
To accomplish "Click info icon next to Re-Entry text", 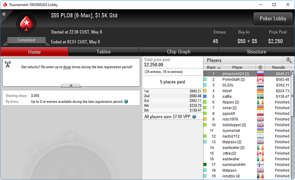I will click(x=126, y=102).
